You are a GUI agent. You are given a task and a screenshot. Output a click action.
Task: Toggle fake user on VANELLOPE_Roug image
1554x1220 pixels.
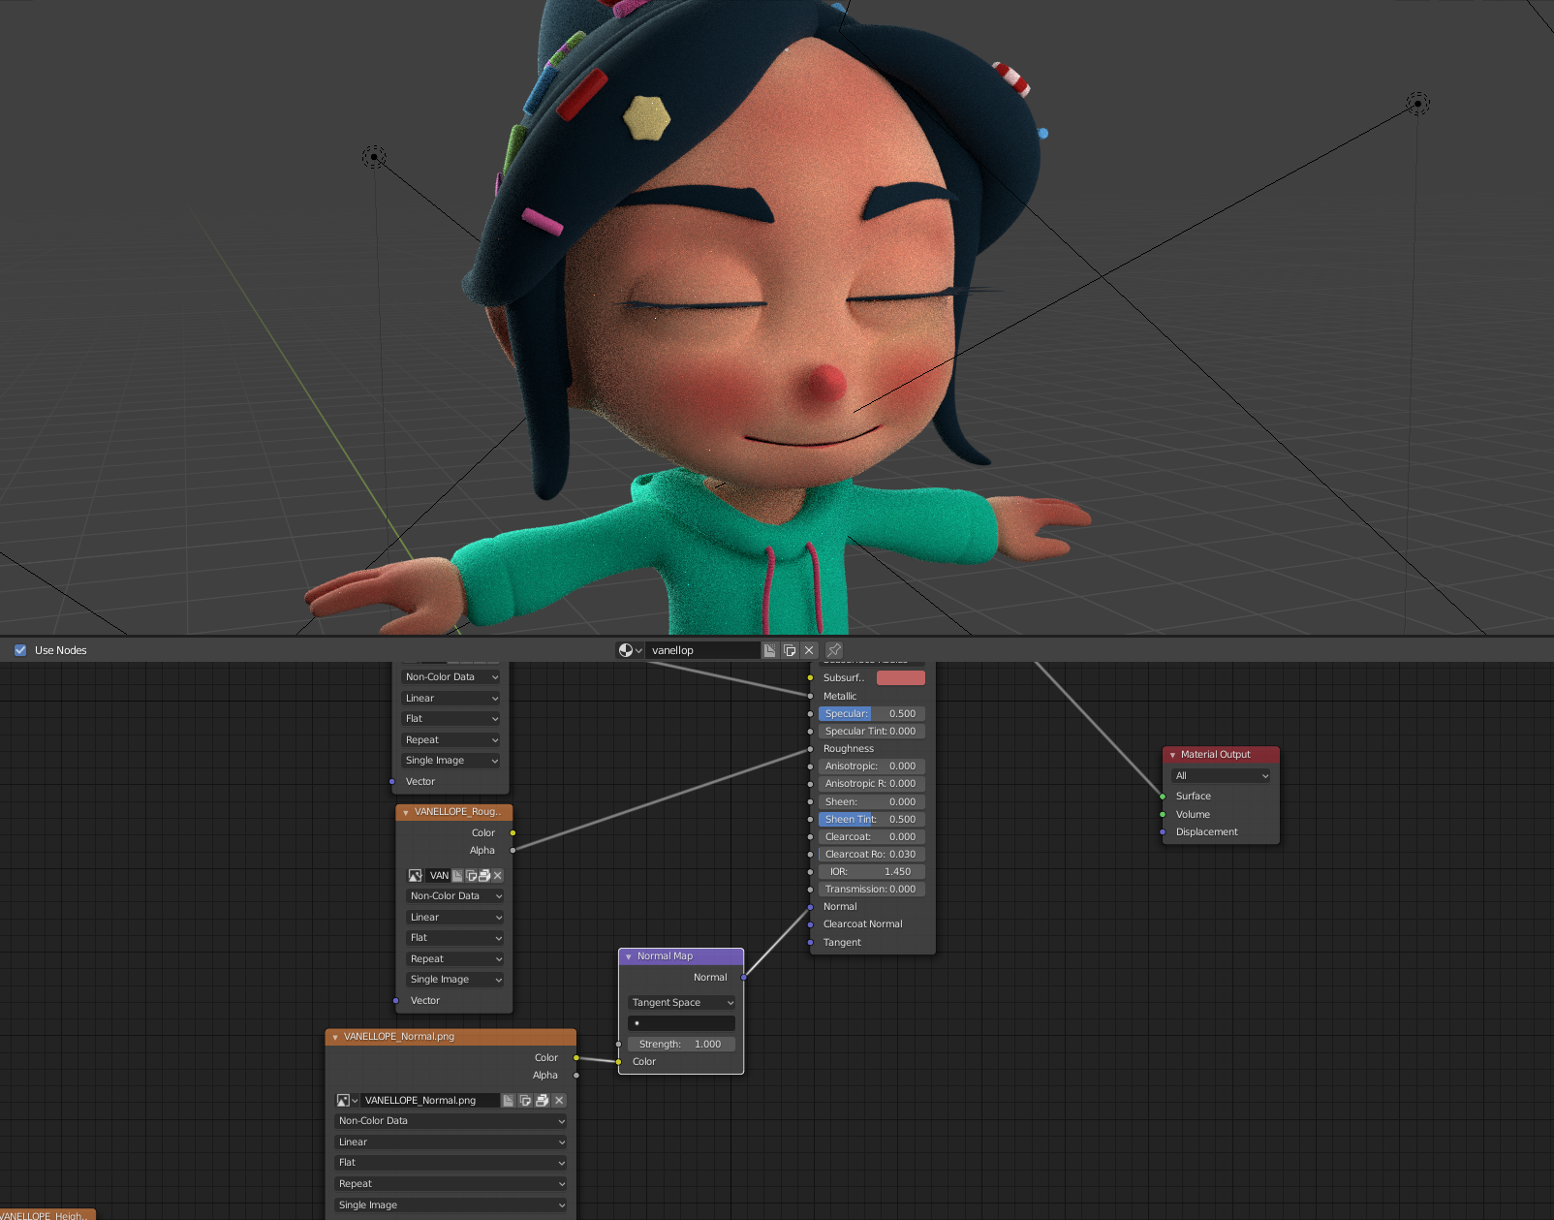click(457, 875)
